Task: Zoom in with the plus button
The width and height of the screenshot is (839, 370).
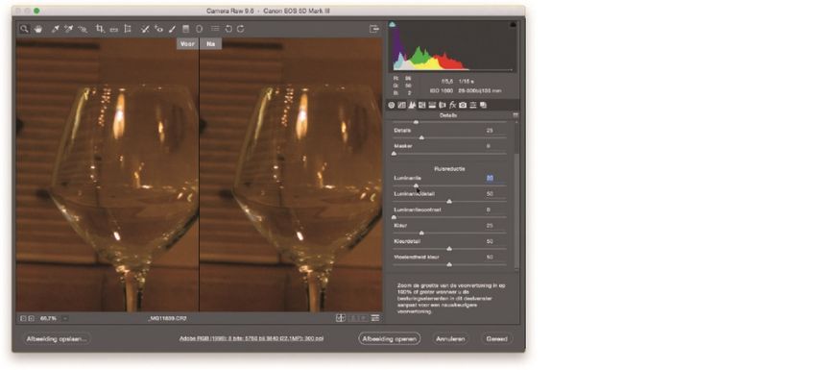Action: point(31,318)
